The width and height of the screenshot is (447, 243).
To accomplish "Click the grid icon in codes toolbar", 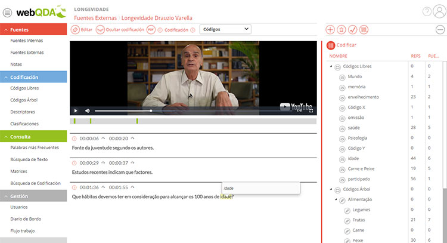I will [364, 30].
